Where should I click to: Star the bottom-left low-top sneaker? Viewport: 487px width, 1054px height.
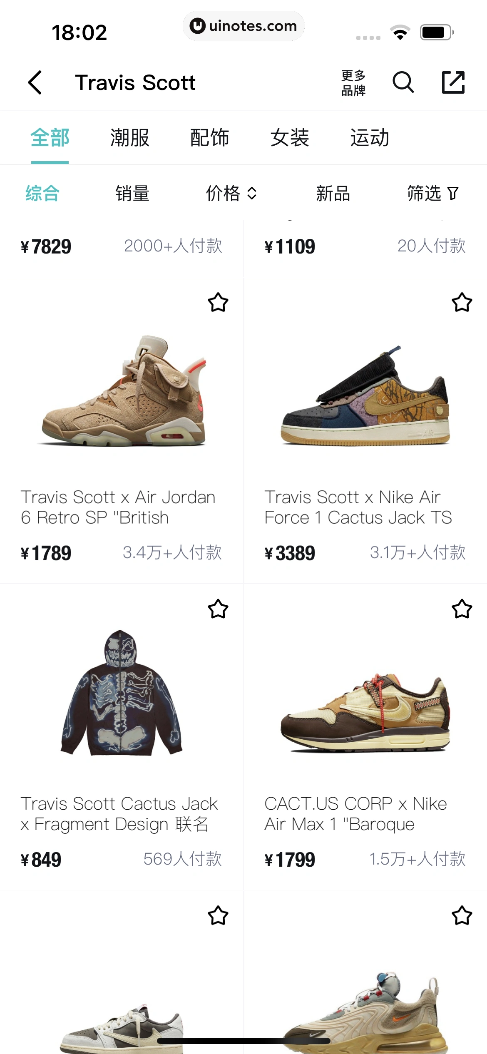coord(218,915)
